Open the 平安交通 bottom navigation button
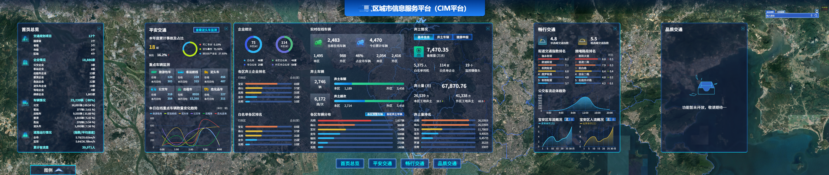The image size is (829, 175). (x=382, y=163)
